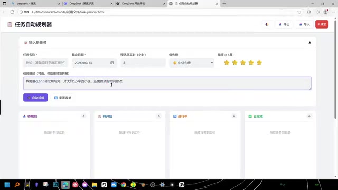Click the 预估总工时 hours input field
338x190 pixels.
tap(143, 63)
